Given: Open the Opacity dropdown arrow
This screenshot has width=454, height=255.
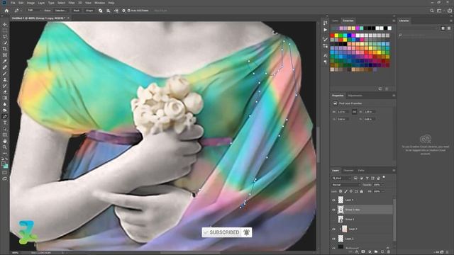Looking at the screenshot, I should pyautogui.click(x=383, y=185).
